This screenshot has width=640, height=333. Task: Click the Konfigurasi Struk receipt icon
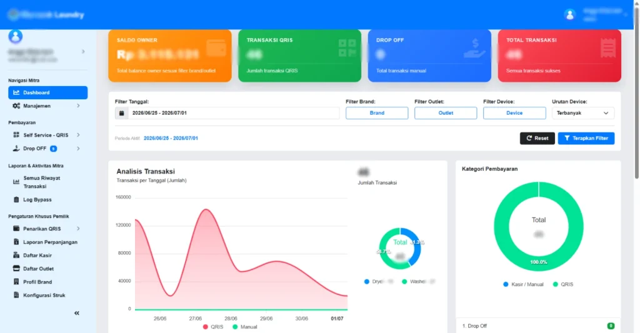(16, 295)
